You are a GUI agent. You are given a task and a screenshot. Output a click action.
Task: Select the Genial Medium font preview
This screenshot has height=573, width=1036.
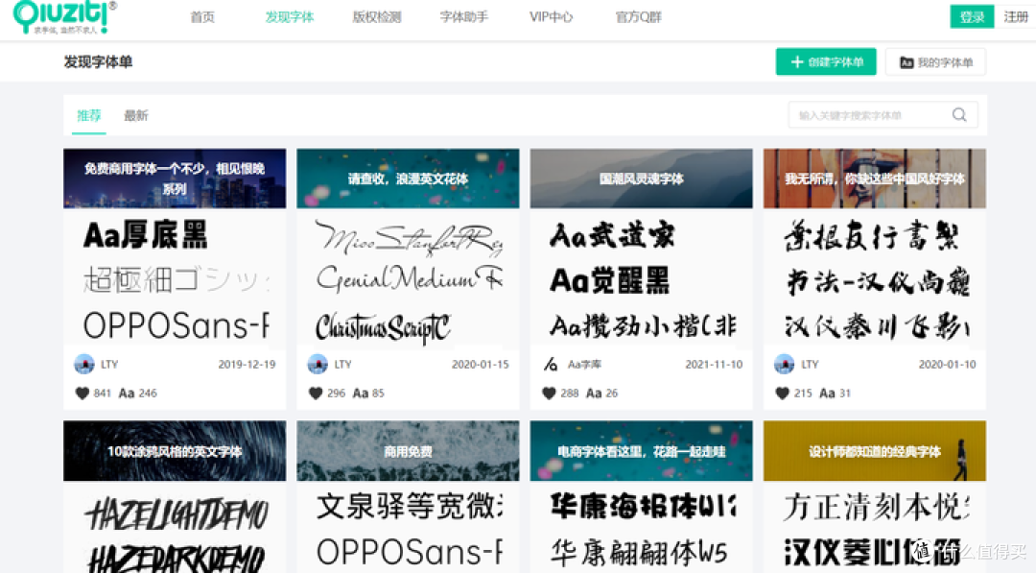pyautogui.click(x=409, y=279)
